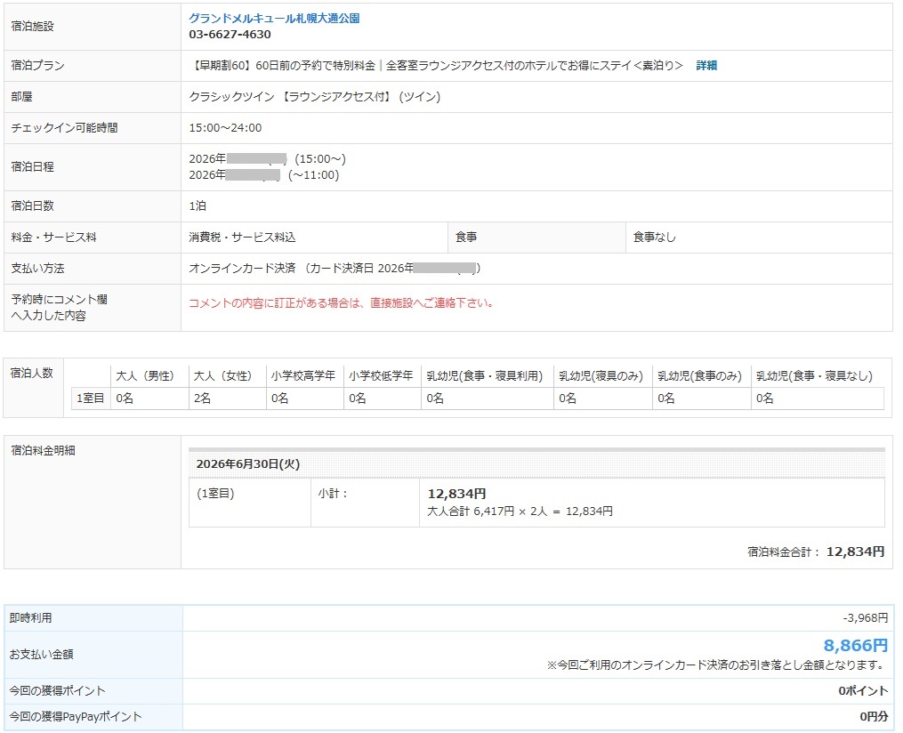Screen dimensions: 903x733
Task: Click the 宿泊料金合計： 12,834円 total
Action: pos(816,552)
